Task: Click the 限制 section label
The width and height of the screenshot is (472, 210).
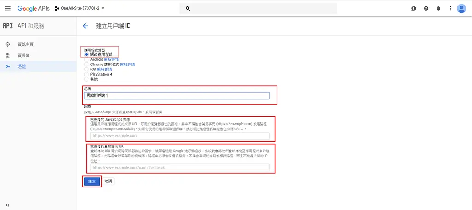Action: pyautogui.click(x=88, y=106)
